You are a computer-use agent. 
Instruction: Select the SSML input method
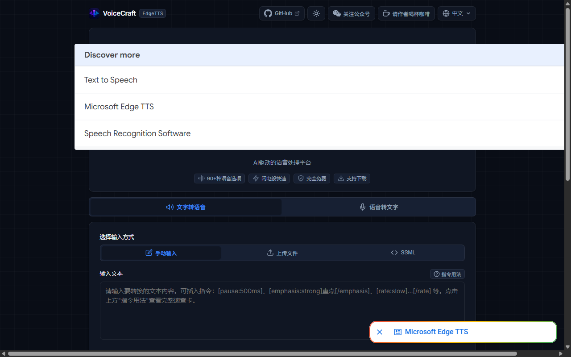tap(403, 253)
